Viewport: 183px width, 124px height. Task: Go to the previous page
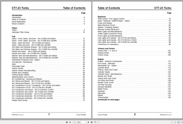pyautogui.click(x=70, y=122)
